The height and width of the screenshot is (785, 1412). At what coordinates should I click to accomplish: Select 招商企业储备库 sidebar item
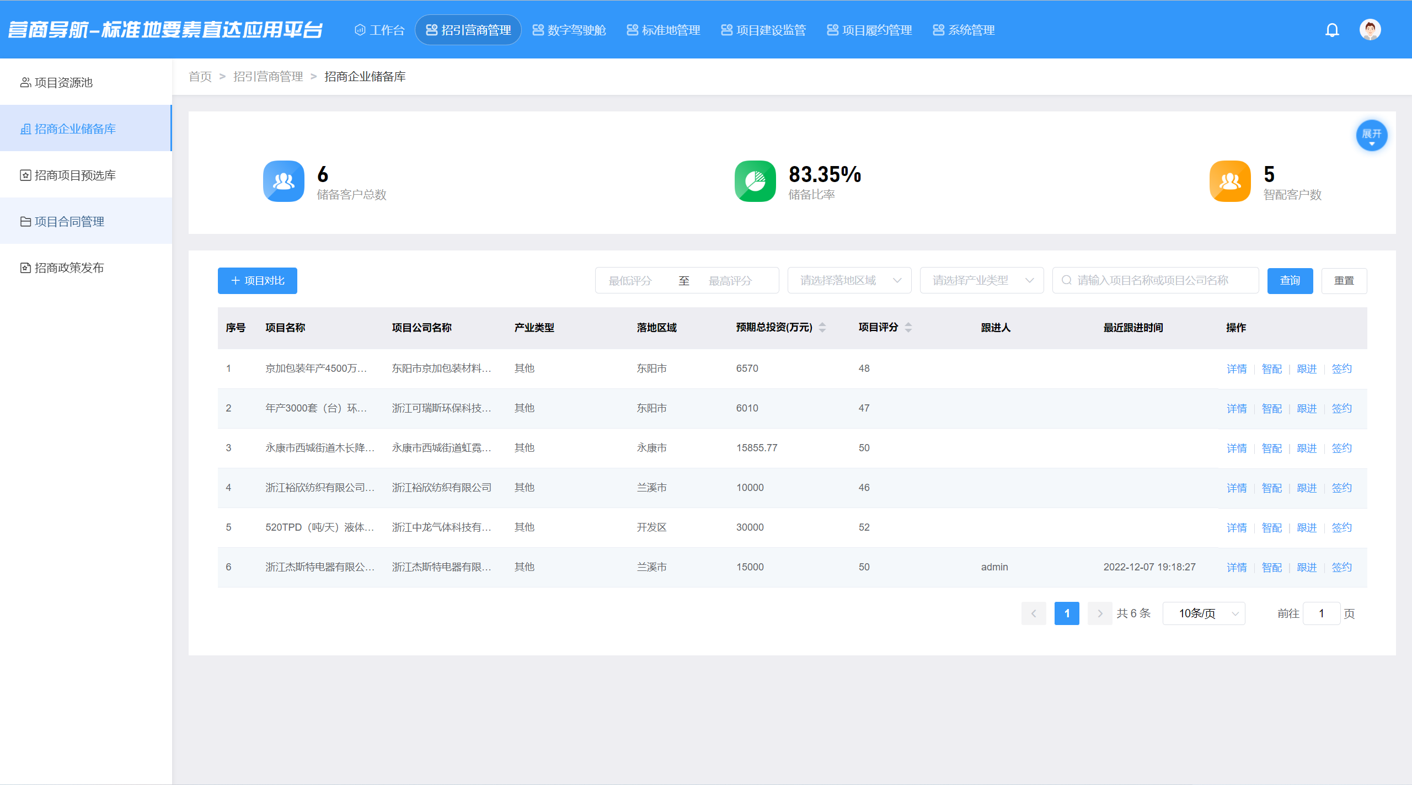(86, 129)
